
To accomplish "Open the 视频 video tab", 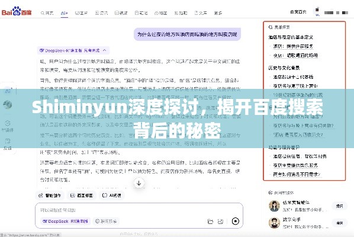I will tap(121, 13).
